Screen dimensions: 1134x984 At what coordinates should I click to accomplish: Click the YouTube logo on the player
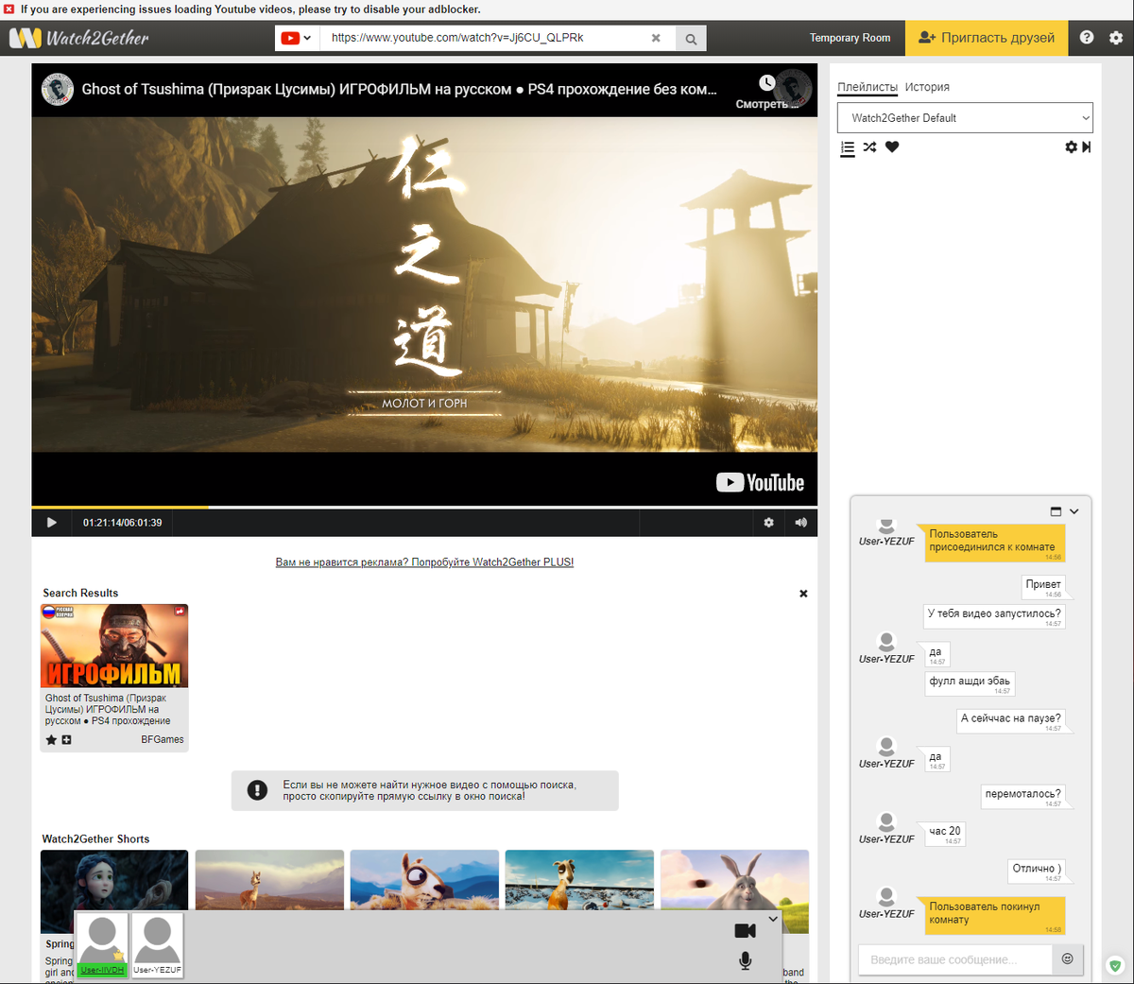(x=760, y=483)
